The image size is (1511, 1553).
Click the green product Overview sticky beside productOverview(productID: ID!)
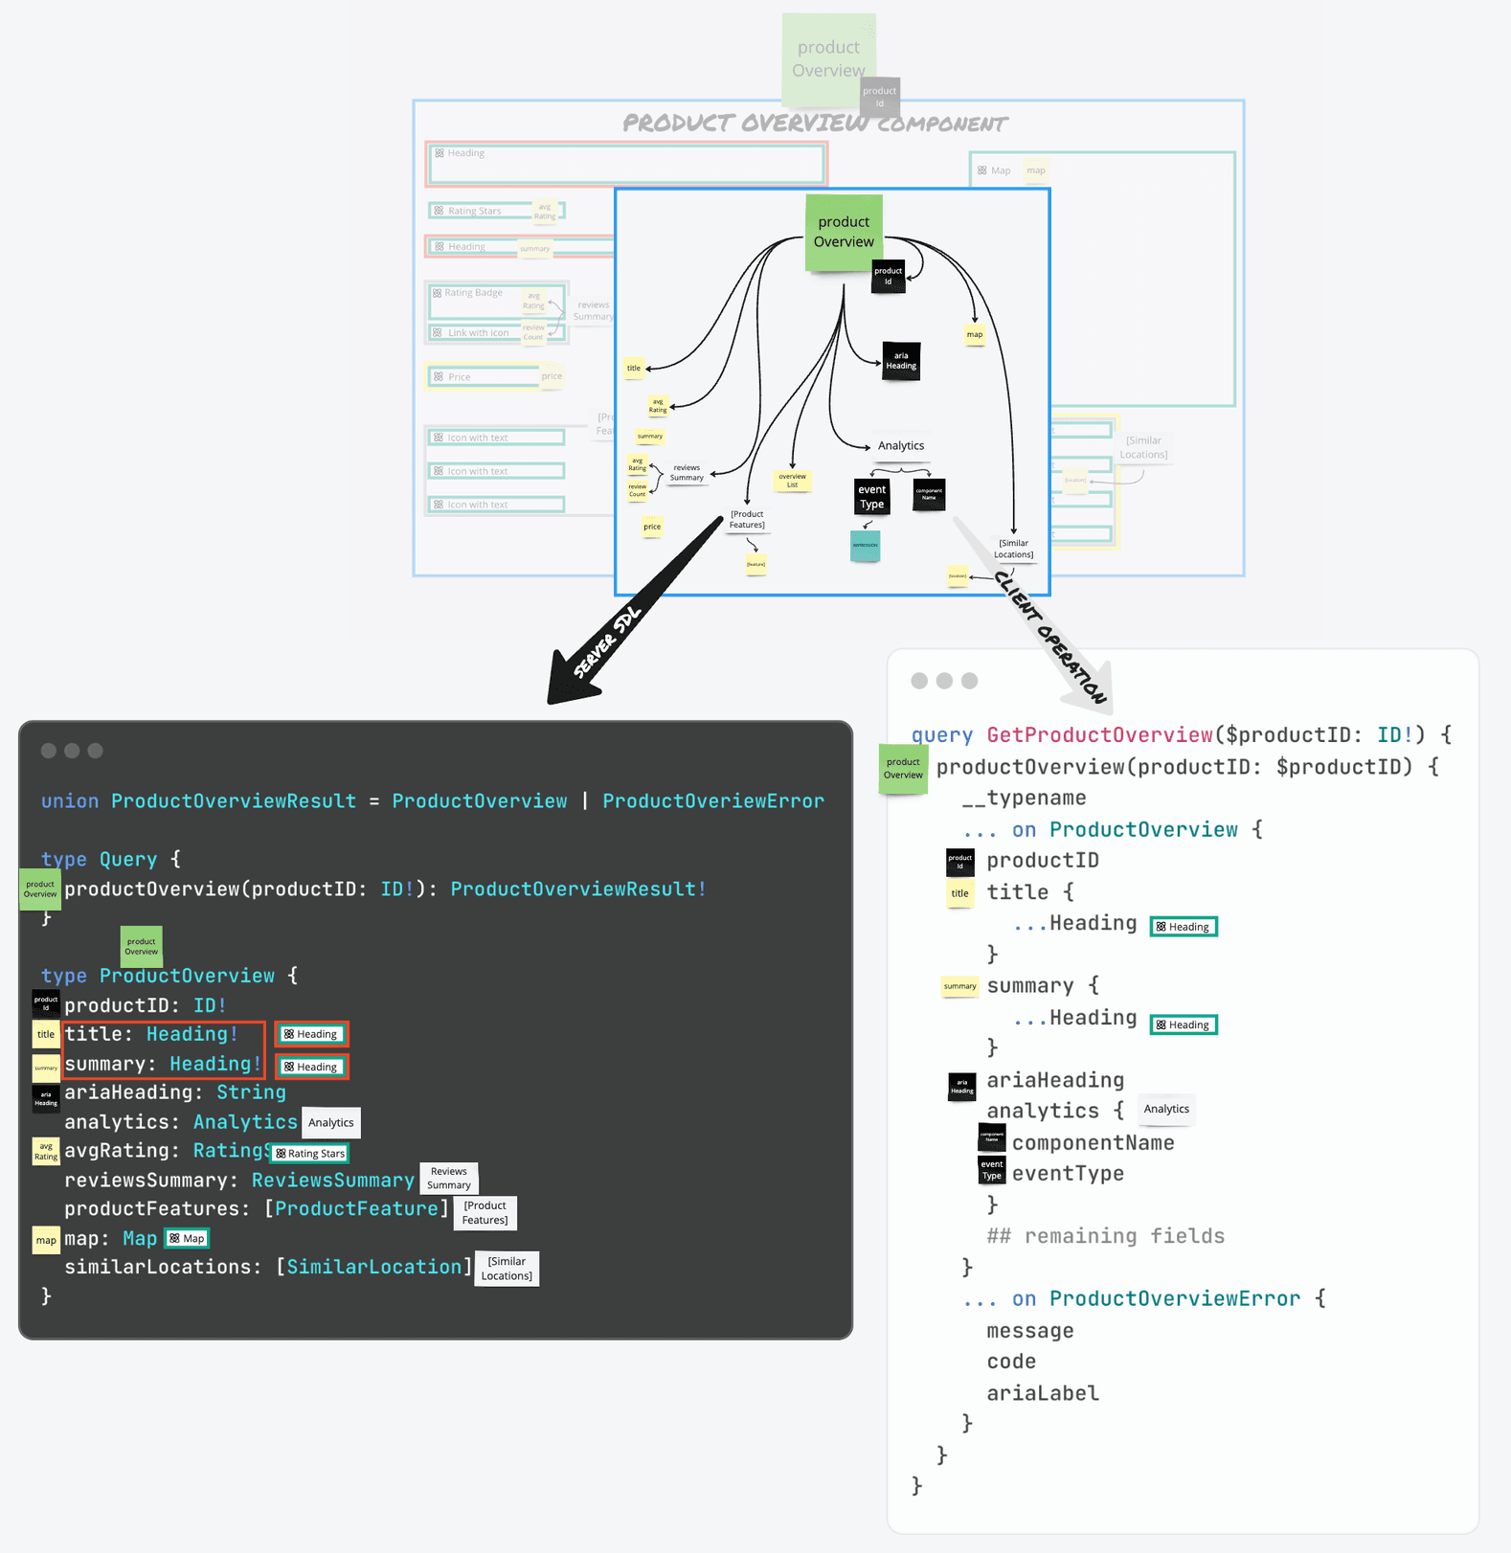click(x=40, y=889)
